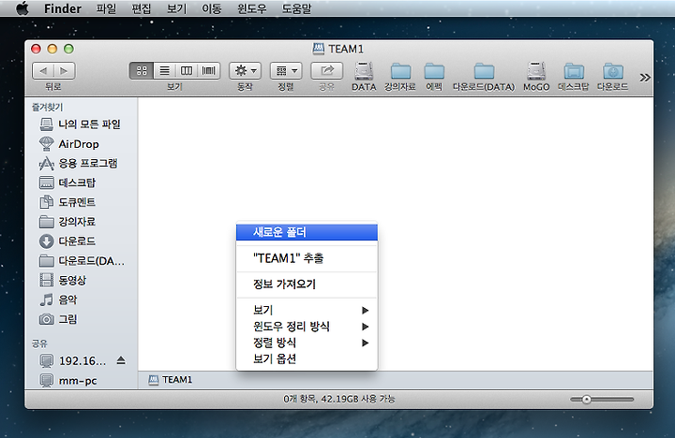Open the 파일 menu
Image resolution: width=675 pixels, height=438 pixels.
tap(106, 8)
